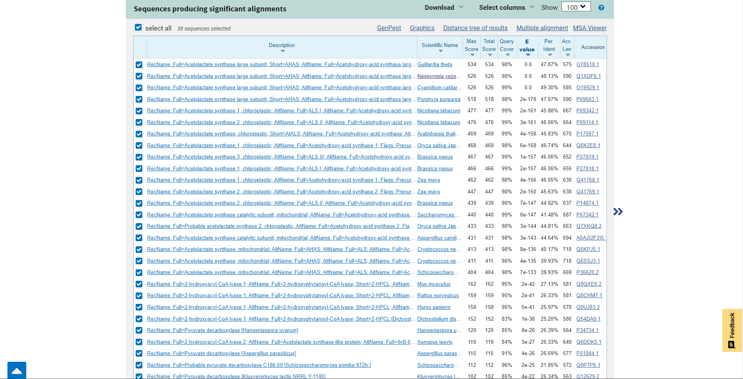Open the Download dropdown menu

(444, 7)
